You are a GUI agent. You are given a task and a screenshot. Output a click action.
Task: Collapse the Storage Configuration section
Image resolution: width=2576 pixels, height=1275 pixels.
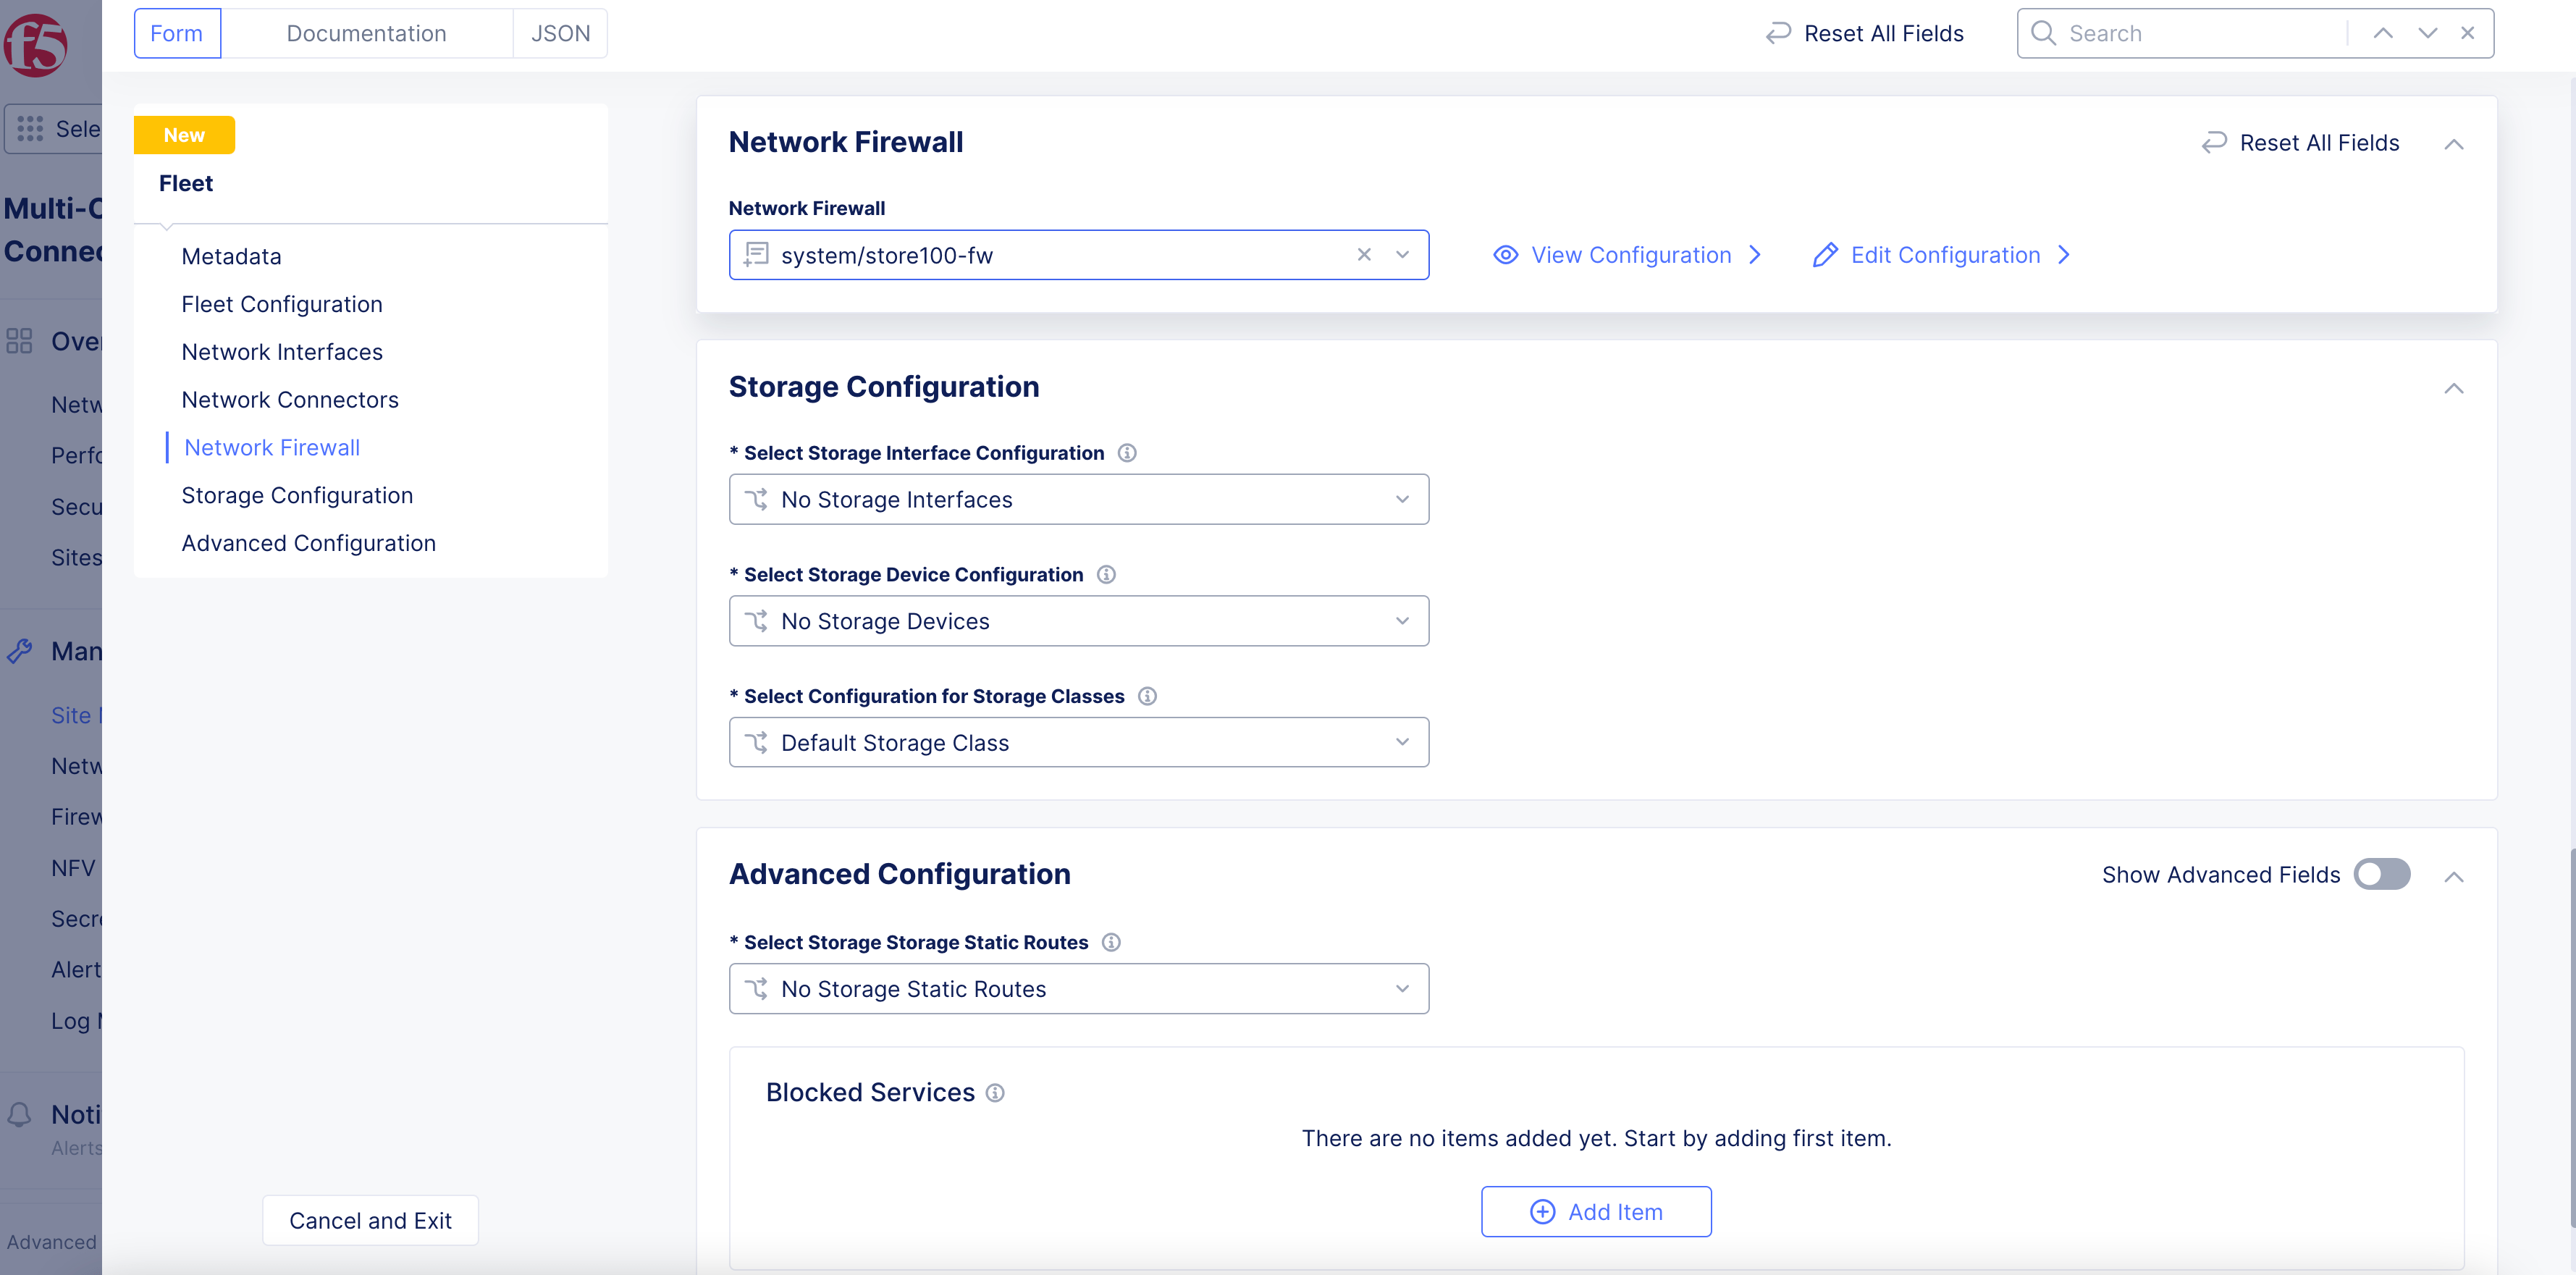pos(2455,388)
